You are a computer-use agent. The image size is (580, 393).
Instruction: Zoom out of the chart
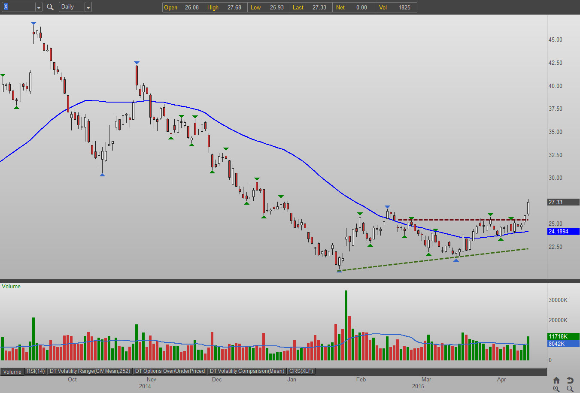[x=570, y=389]
